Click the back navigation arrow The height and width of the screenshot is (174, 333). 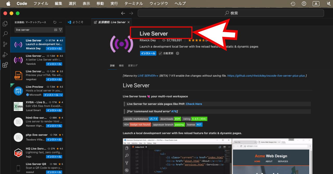pyautogui.click(x=123, y=13)
